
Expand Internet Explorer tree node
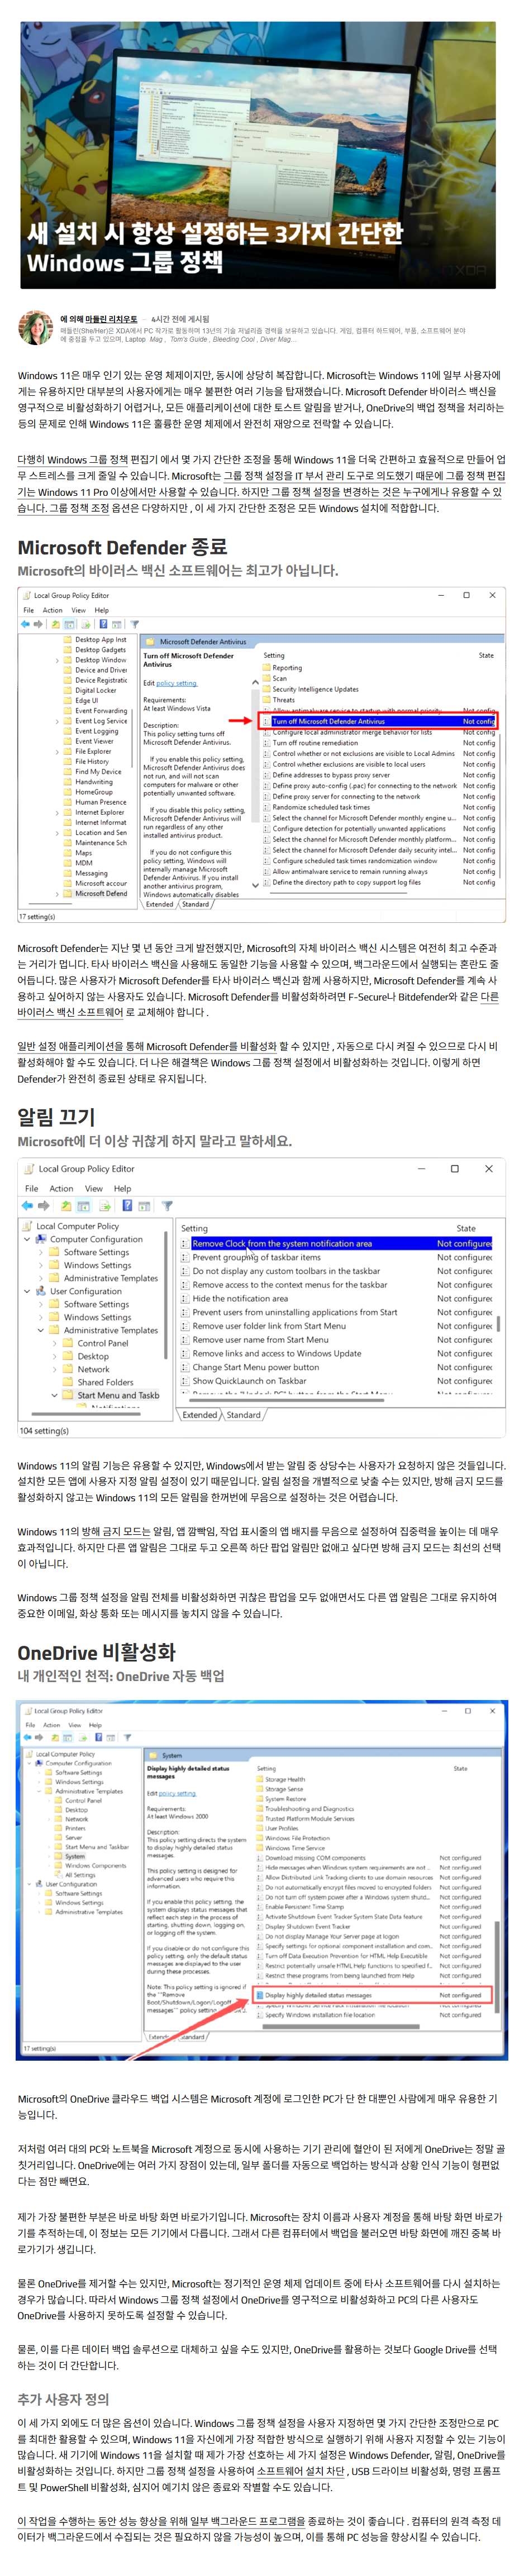pos(57,812)
